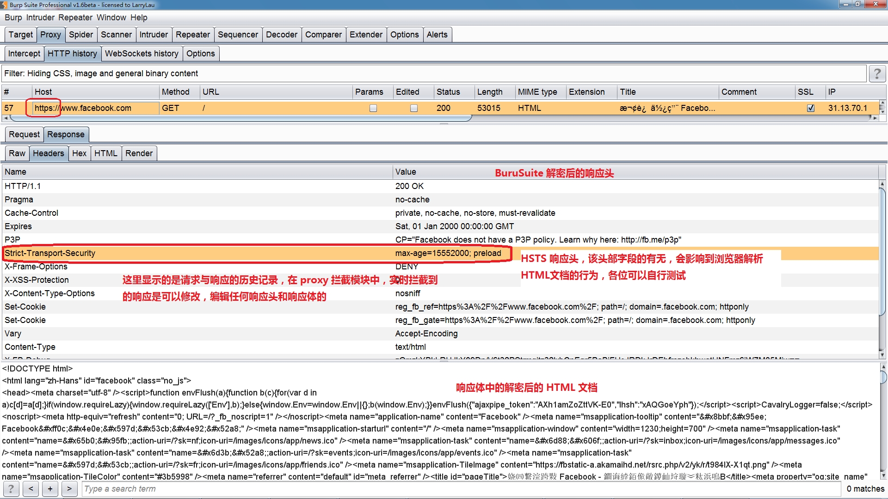
Task: Click the plus search options button
Action: pyautogui.click(x=50, y=488)
